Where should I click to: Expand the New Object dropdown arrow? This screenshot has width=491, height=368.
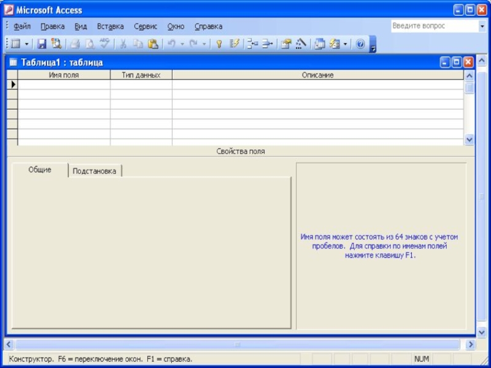click(x=345, y=44)
